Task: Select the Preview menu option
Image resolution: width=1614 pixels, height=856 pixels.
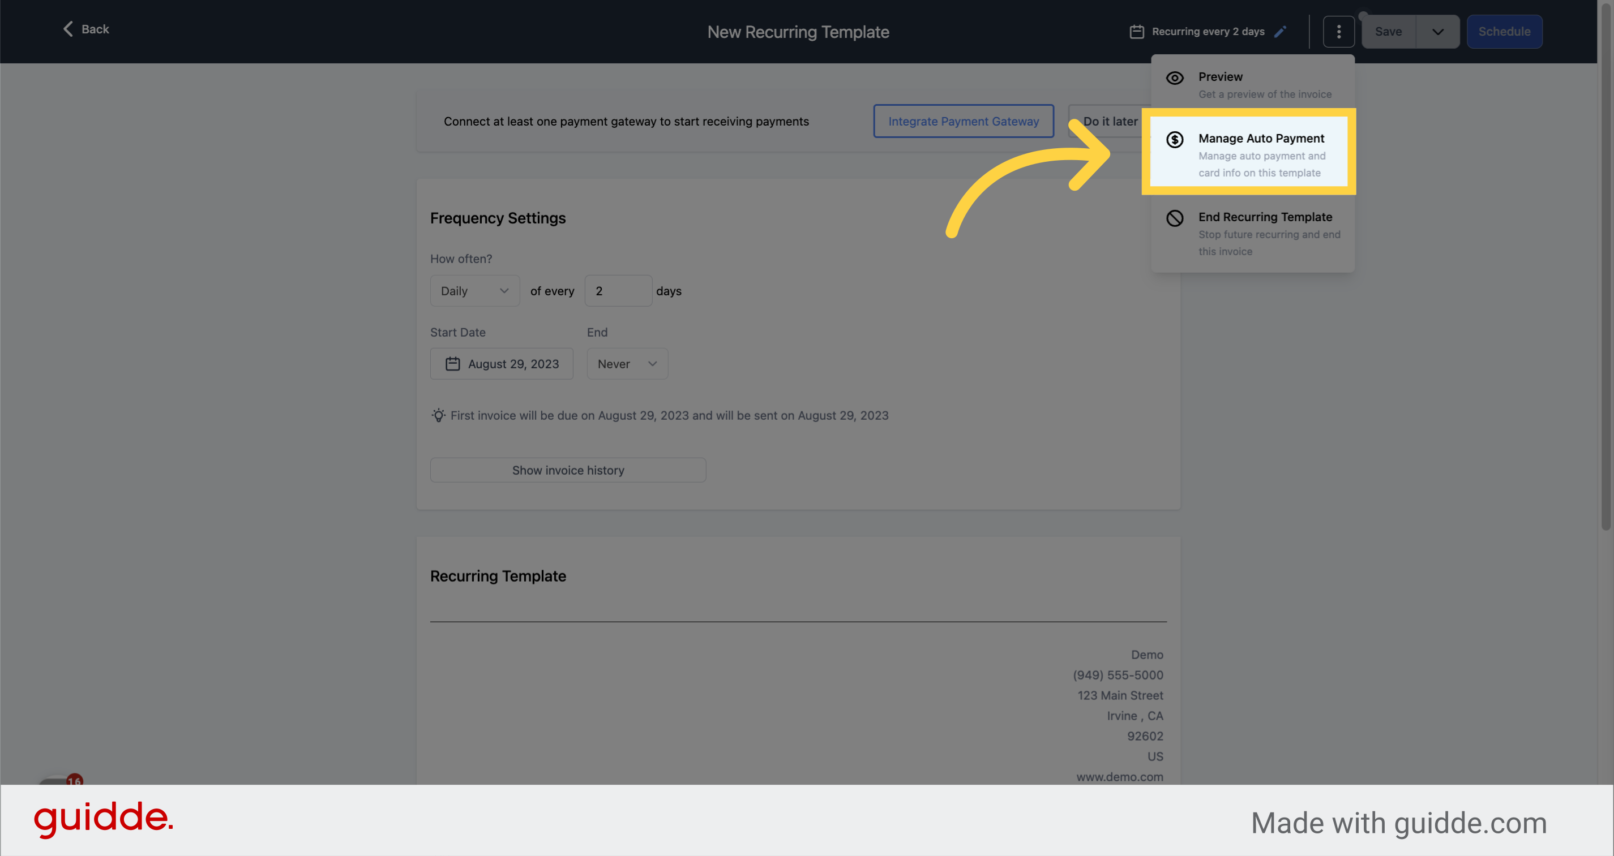Action: point(1252,84)
